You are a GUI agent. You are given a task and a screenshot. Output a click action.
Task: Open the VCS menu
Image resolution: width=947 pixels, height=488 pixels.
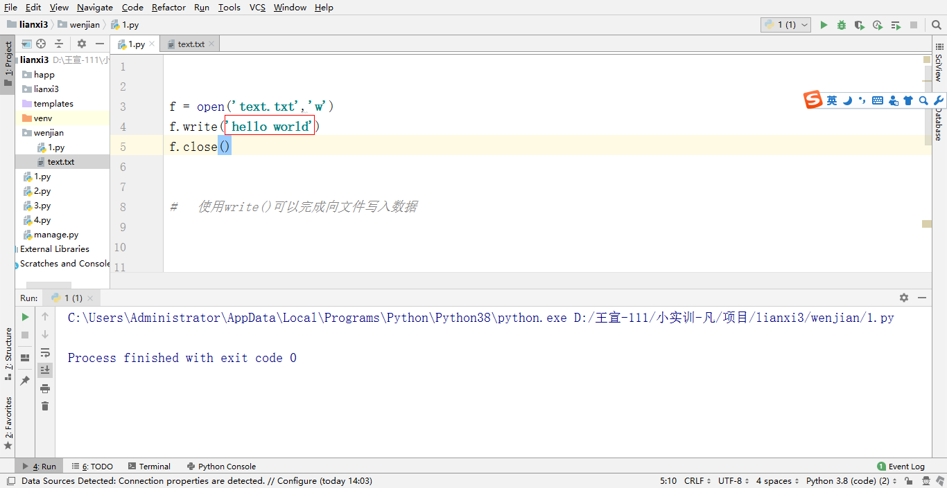click(257, 8)
